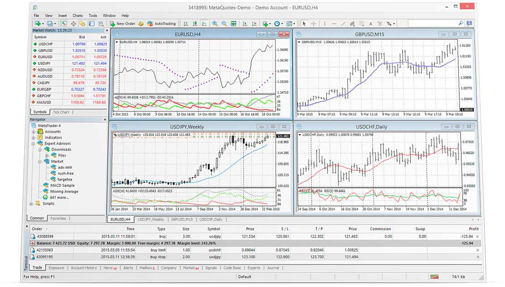
Task: Toggle the Chart Shift option
Action: coord(255,23)
